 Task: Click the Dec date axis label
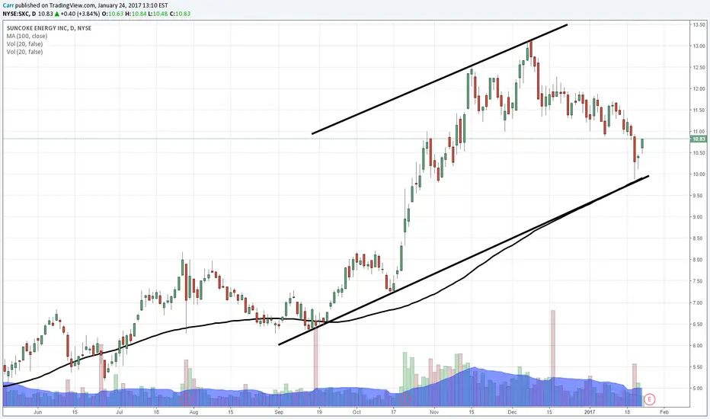512,412
